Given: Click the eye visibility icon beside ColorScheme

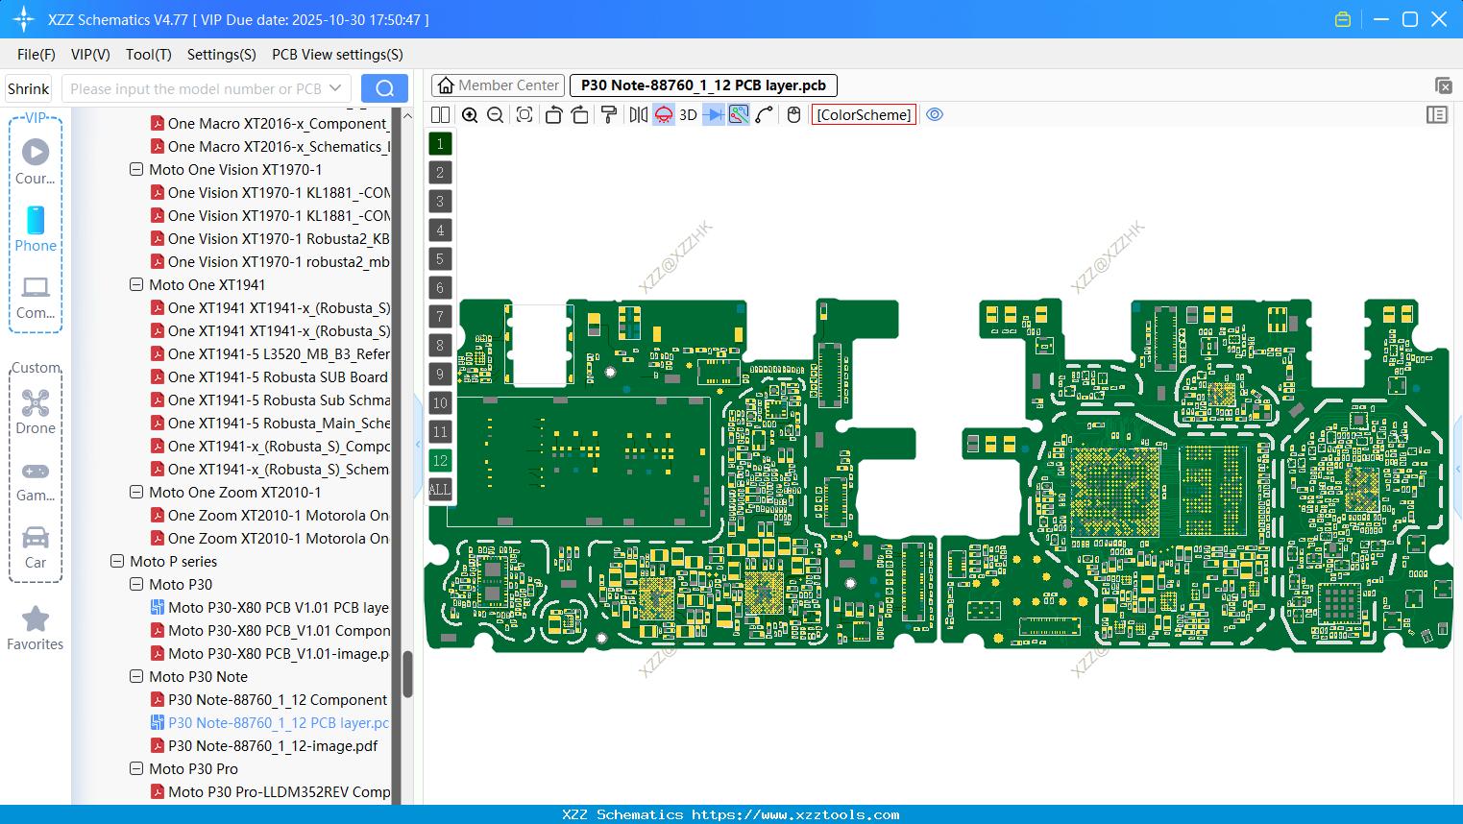Looking at the screenshot, I should click(935, 114).
